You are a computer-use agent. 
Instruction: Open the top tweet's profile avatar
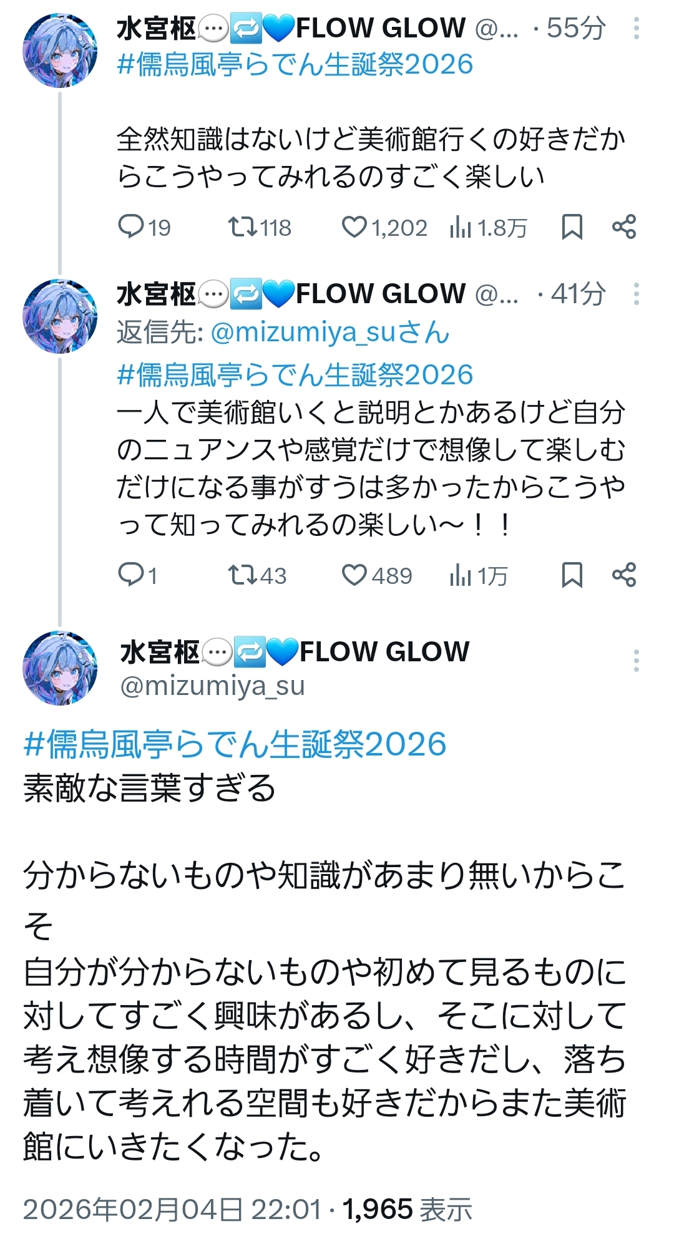[x=60, y=50]
